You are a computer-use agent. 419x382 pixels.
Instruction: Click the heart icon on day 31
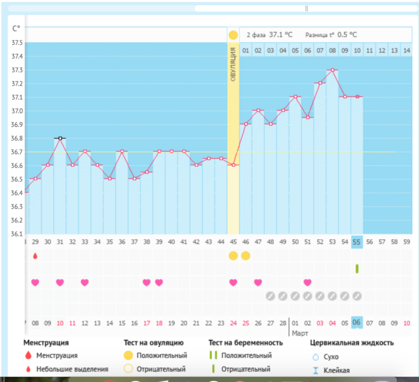[x=60, y=283]
